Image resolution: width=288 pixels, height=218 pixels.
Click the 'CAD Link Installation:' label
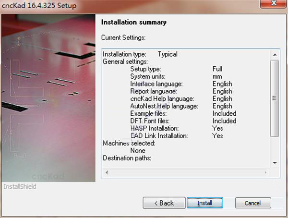159,136
